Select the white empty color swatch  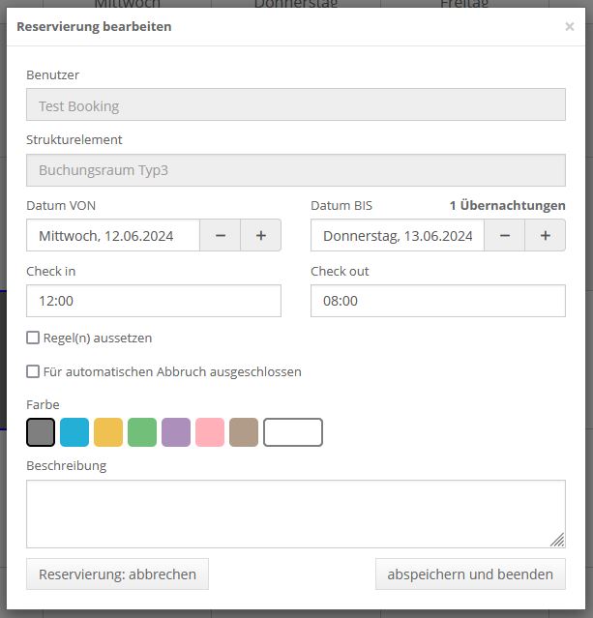click(293, 432)
